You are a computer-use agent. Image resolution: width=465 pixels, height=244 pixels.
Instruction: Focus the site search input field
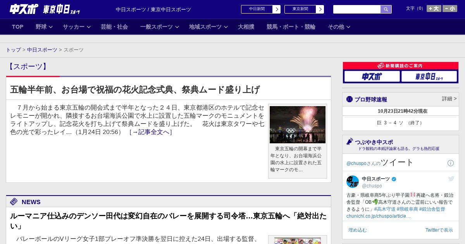[357, 9]
